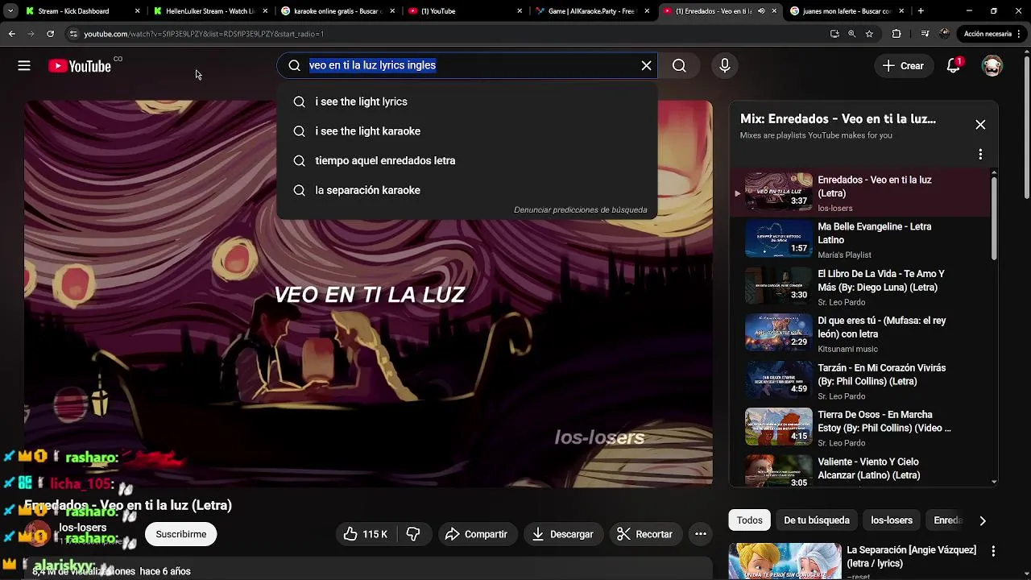Viewport: 1031px width, 580px height.
Task: Pick suggestion 'i see the light lyrics'
Action: point(467,101)
